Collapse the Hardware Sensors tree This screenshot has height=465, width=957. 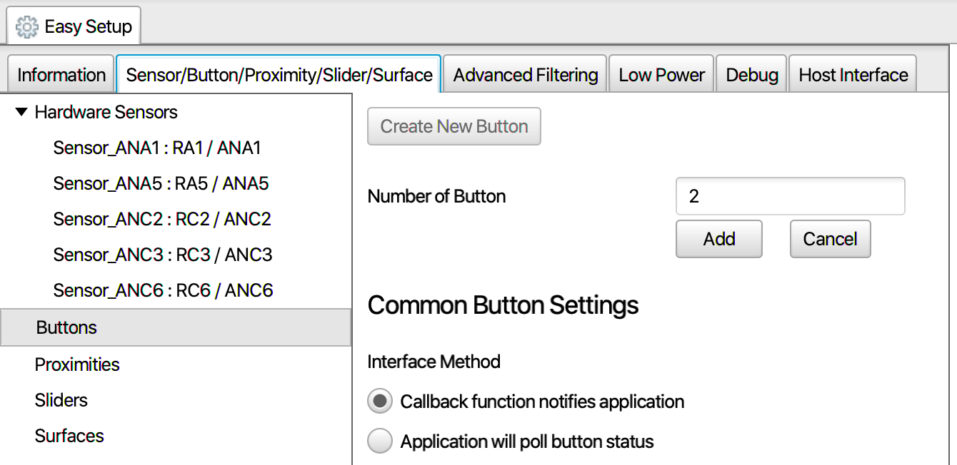[21, 113]
